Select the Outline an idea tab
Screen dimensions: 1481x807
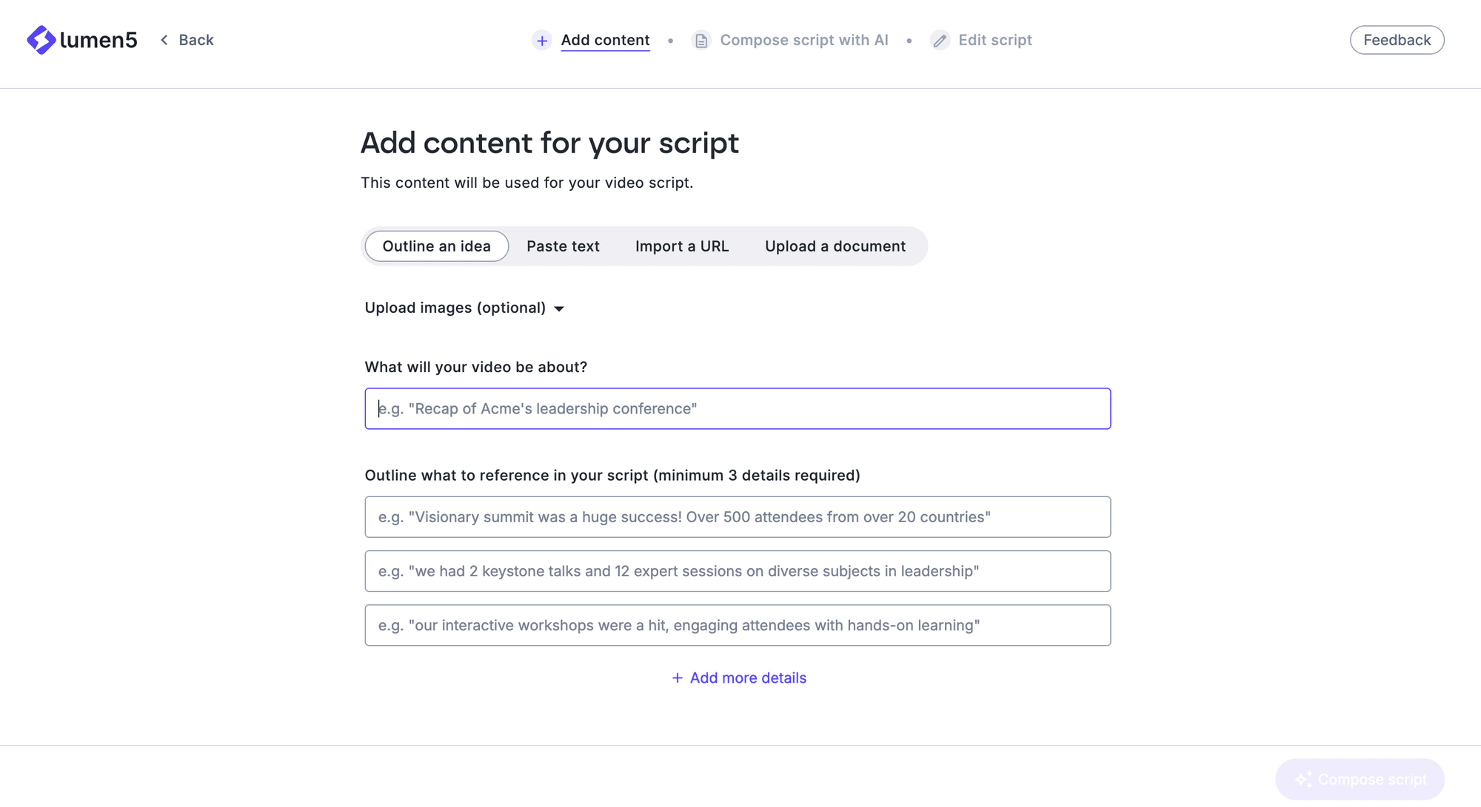tap(437, 246)
